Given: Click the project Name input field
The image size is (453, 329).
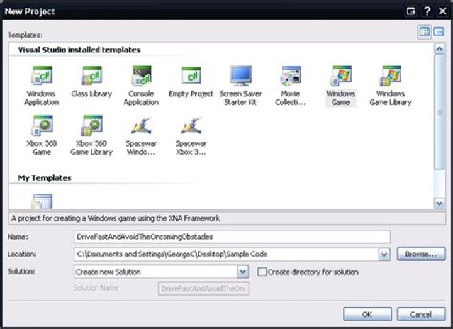Looking at the screenshot, I should click(232, 237).
